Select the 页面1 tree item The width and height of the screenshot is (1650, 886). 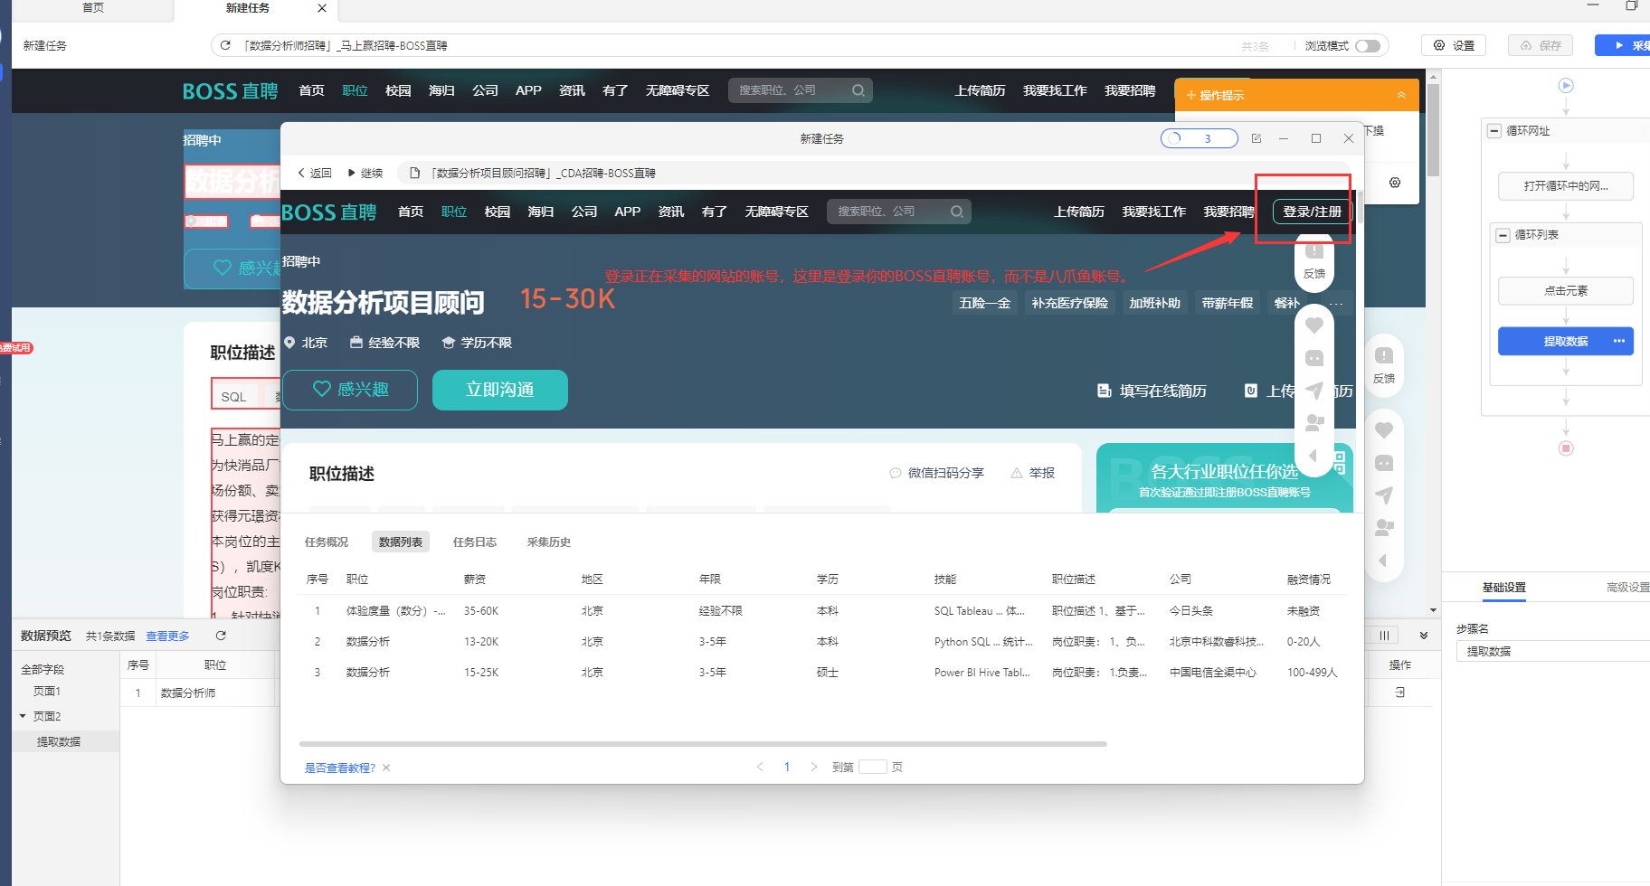(x=46, y=691)
